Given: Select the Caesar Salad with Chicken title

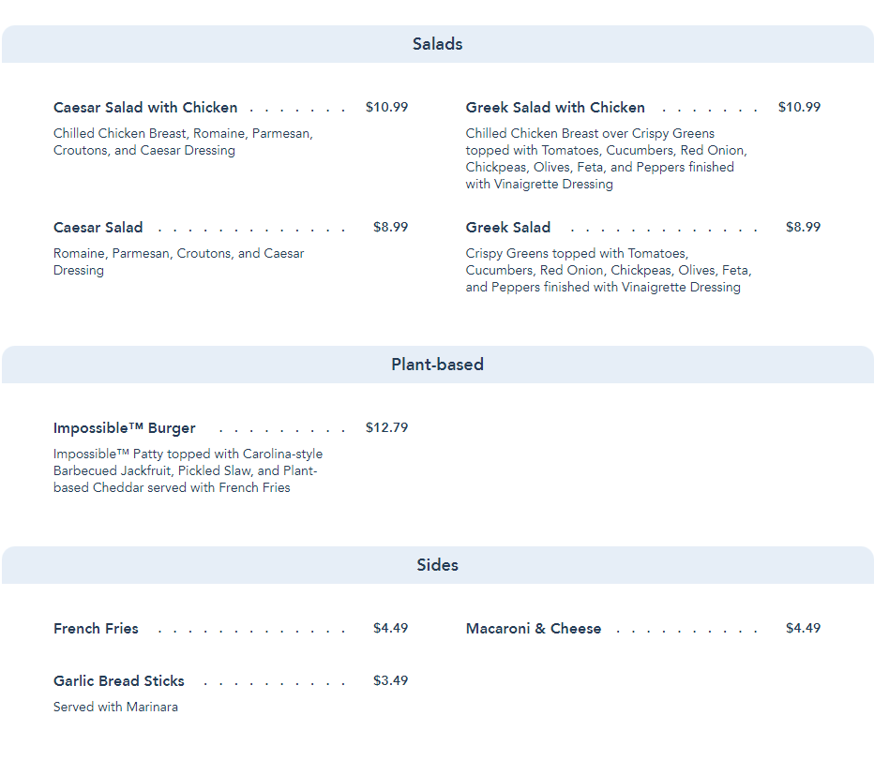Looking at the screenshot, I should (x=145, y=108).
